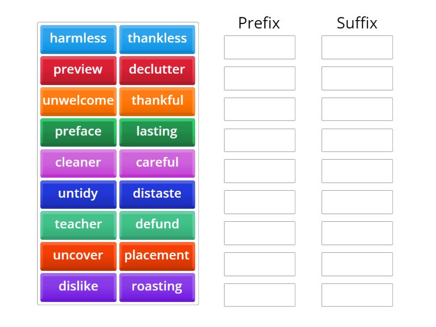436x327 pixels.
Task: Select the word tile 'thankless'
Action: point(157,39)
